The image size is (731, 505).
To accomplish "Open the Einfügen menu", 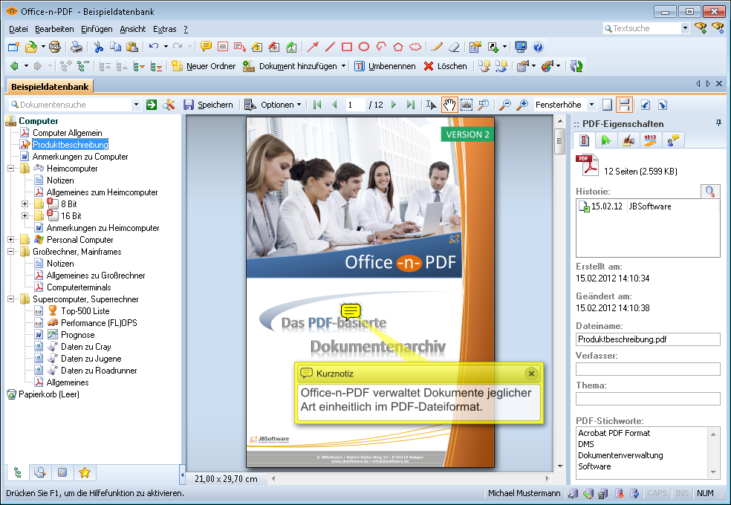I will click(97, 29).
